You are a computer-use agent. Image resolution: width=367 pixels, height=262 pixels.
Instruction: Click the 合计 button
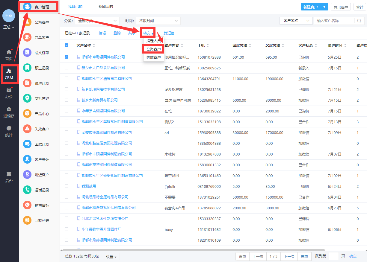point(360,7)
